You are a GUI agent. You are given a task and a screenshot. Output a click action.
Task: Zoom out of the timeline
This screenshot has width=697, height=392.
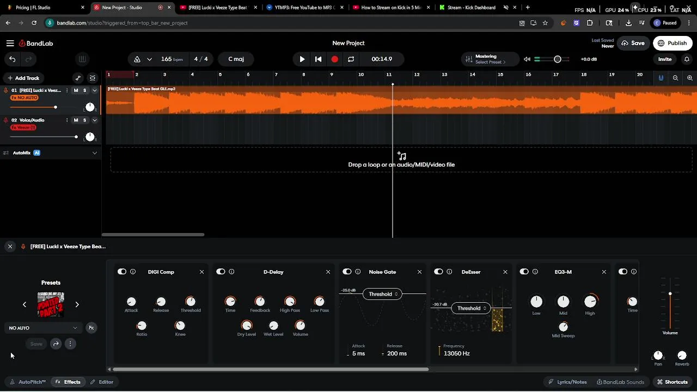pos(675,78)
